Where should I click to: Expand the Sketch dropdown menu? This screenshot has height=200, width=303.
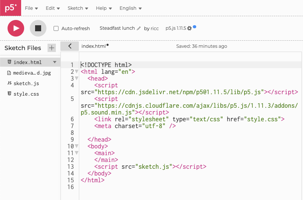(x=78, y=8)
